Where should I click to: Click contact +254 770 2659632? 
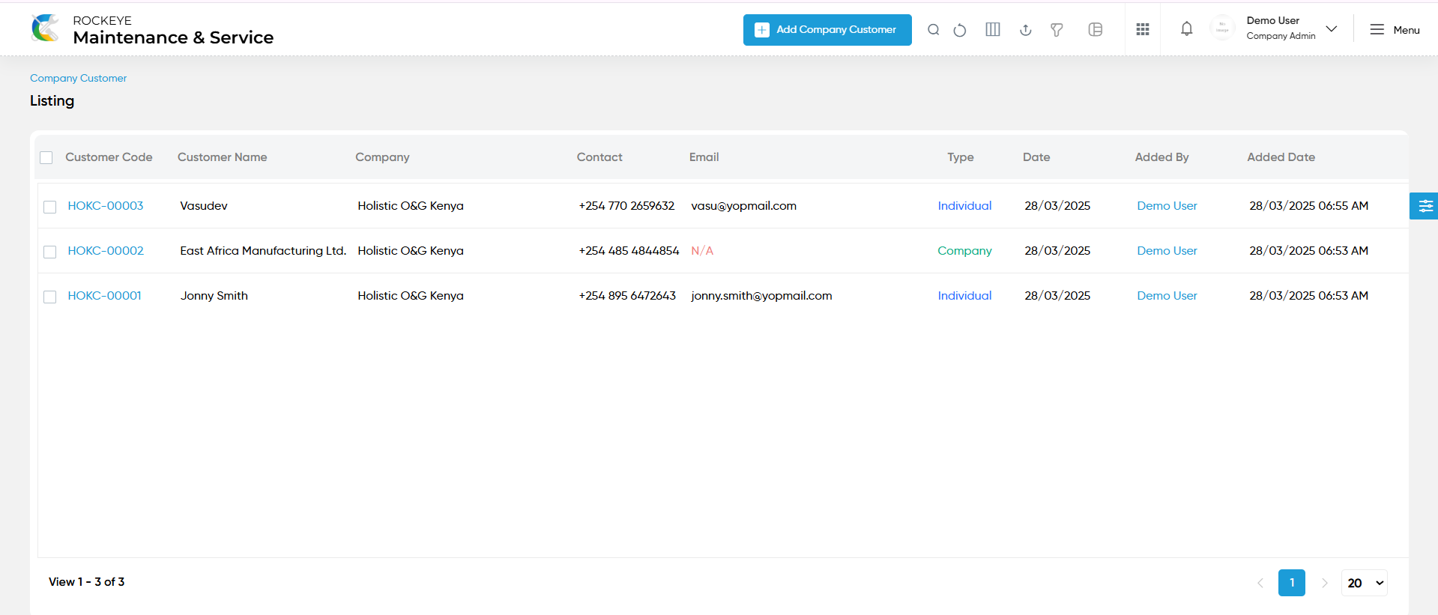tap(626, 206)
